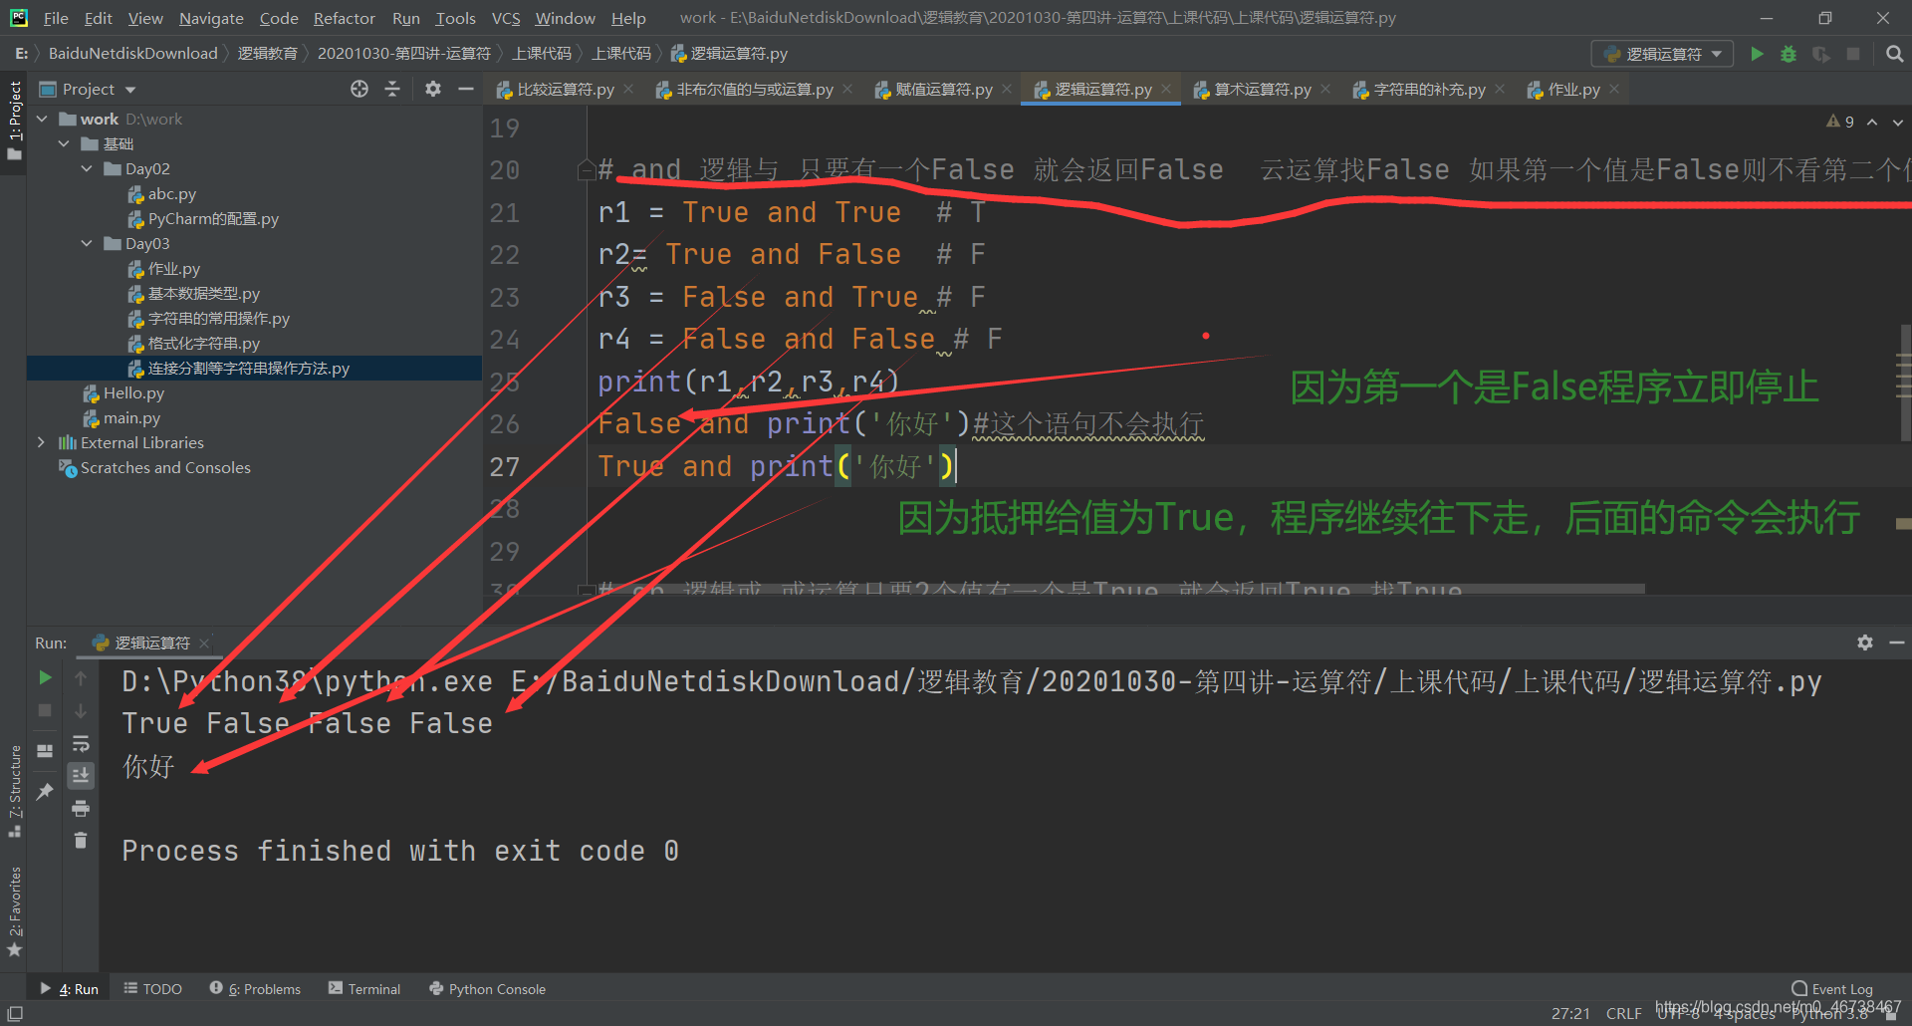Open the Navigate menu
Image resolution: width=1912 pixels, height=1026 pixels.
pyautogui.click(x=211, y=18)
